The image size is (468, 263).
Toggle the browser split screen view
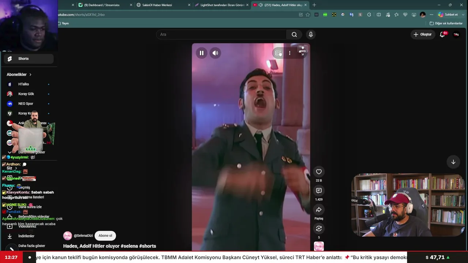pos(379,15)
